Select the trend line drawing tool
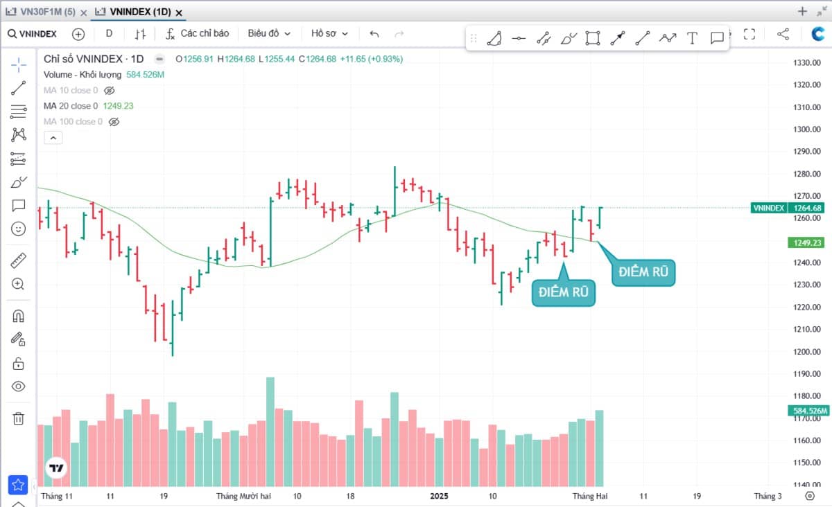 click(18, 88)
